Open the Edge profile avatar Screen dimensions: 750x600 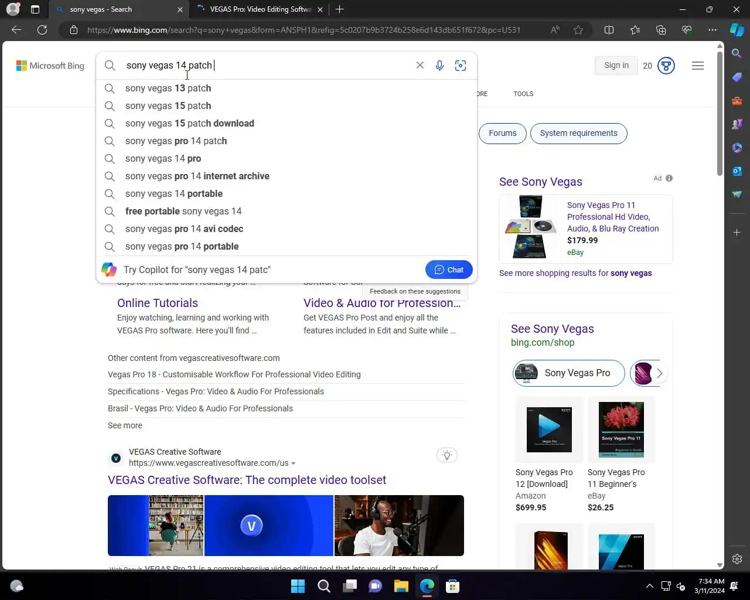pos(13,9)
